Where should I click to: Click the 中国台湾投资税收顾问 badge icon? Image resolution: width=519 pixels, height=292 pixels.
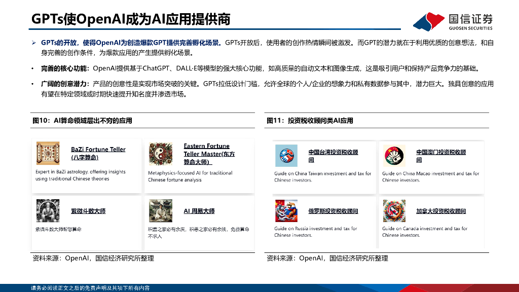tap(285, 156)
